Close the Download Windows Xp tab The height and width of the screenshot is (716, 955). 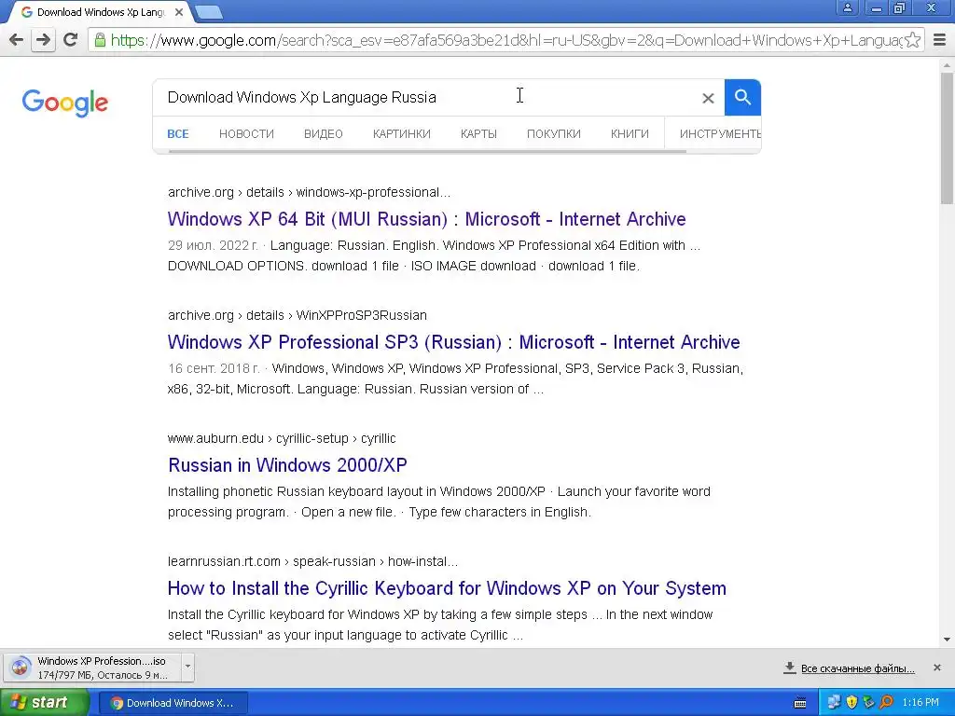pos(179,12)
